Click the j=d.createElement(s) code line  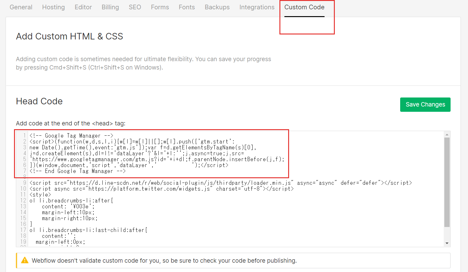[137, 153]
